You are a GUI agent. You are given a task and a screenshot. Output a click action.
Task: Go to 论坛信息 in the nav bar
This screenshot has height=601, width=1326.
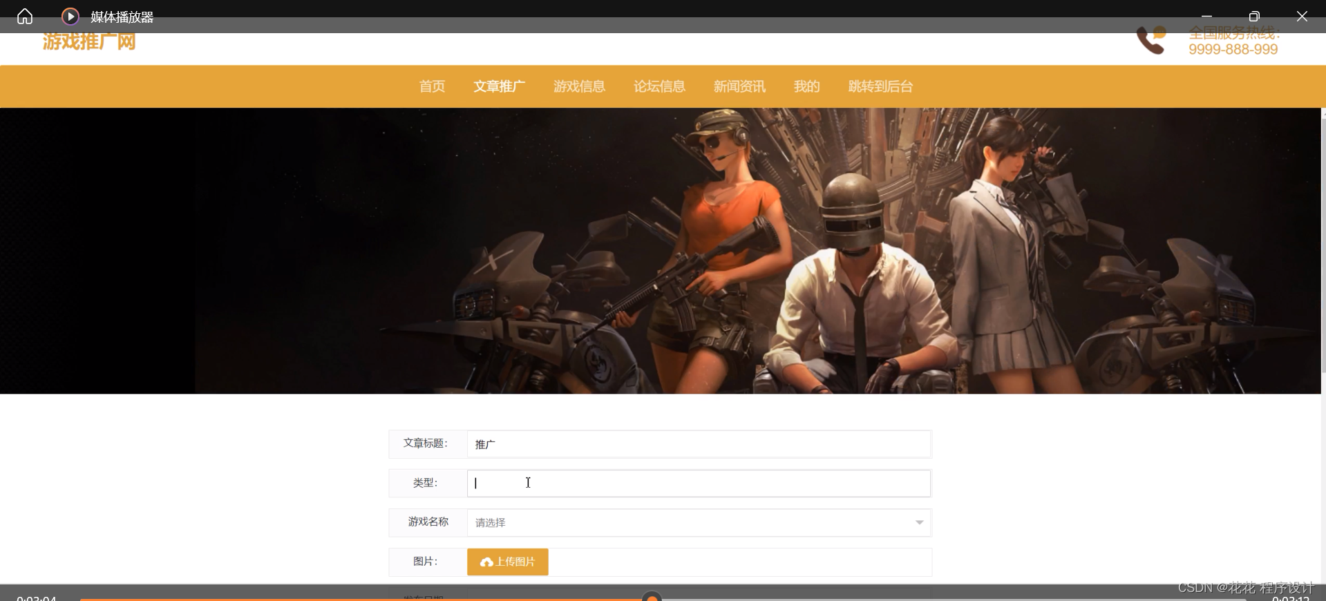pos(659,86)
